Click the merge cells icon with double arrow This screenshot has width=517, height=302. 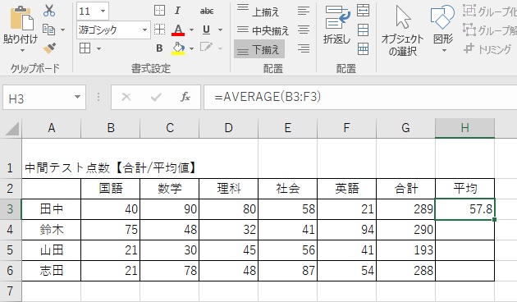point(363,11)
